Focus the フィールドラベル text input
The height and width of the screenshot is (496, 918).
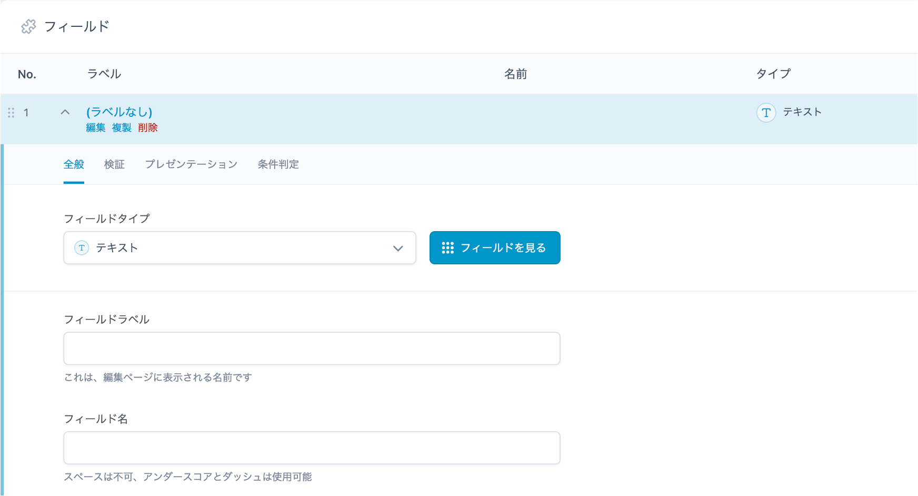tap(312, 349)
